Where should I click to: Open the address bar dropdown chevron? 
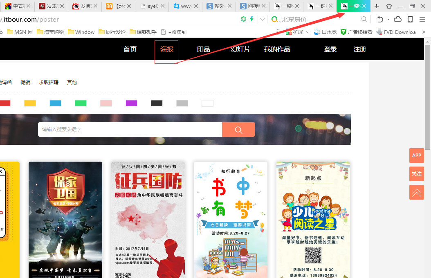coord(262,19)
